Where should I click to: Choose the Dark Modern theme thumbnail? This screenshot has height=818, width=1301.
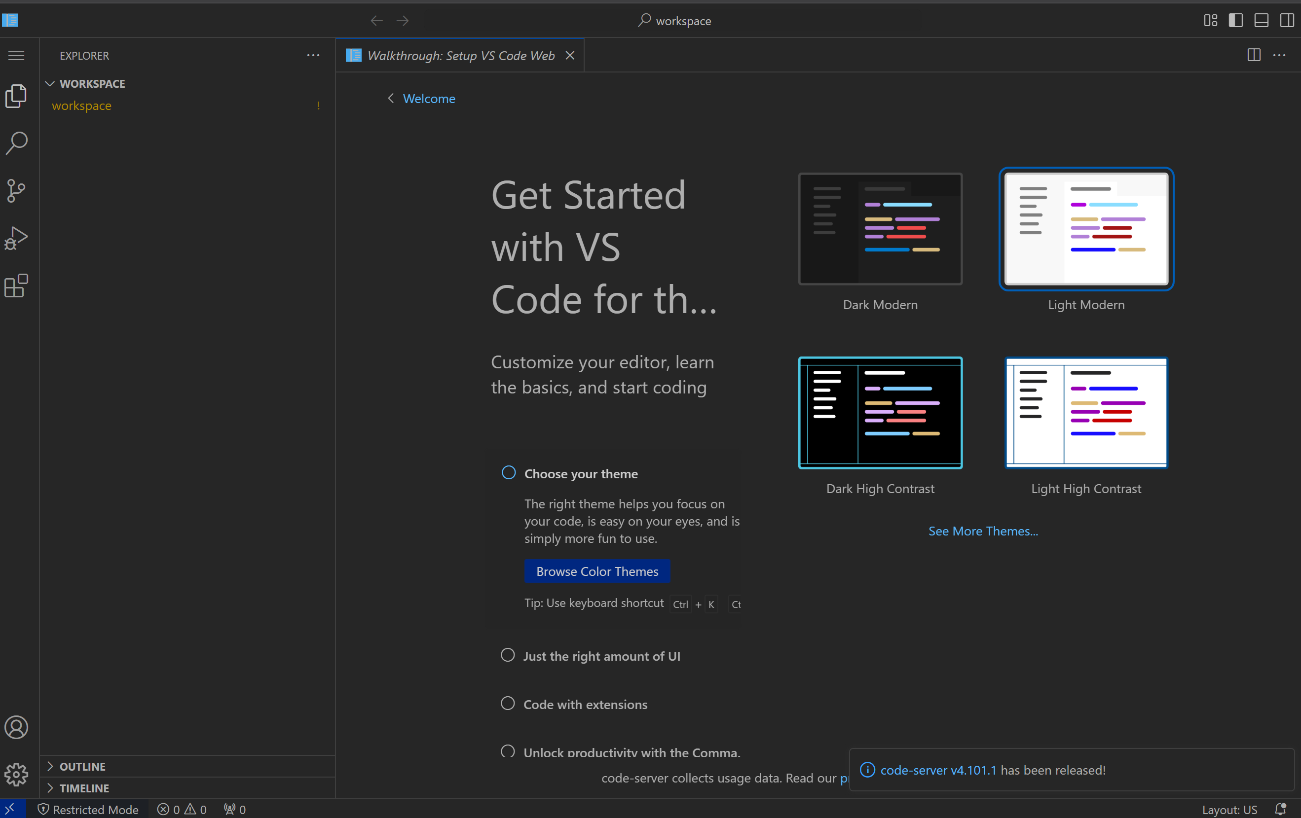click(x=880, y=228)
